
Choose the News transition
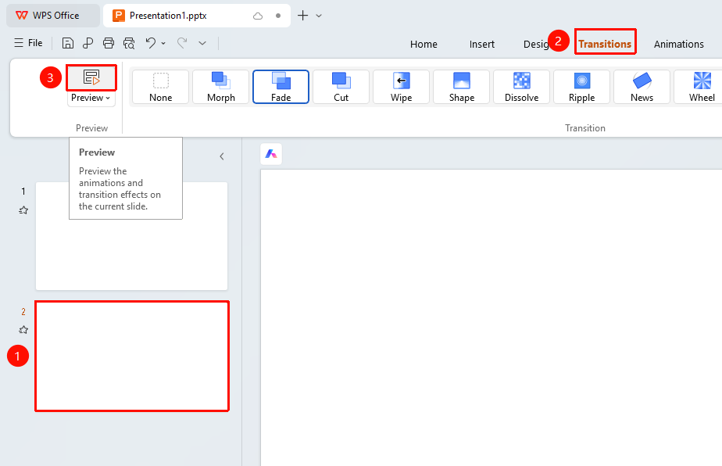[642, 87]
